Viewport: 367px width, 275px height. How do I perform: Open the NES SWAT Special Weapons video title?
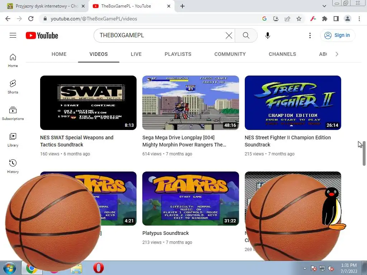pyautogui.click(x=77, y=141)
